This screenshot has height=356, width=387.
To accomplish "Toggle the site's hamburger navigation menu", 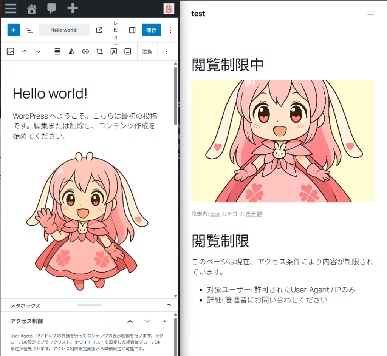I will (371, 14).
